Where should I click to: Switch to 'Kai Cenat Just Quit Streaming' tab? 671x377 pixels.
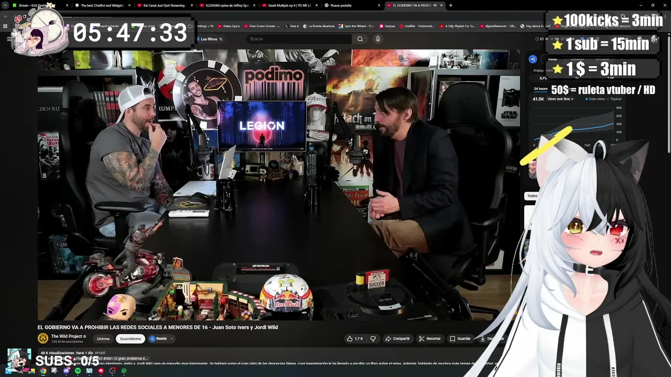[164, 5]
